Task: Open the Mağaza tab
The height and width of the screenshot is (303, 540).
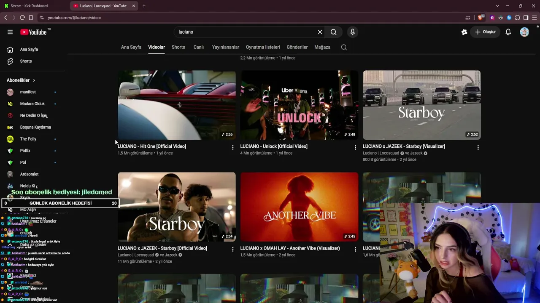Action: pyautogui.click(x=322, y=47)
